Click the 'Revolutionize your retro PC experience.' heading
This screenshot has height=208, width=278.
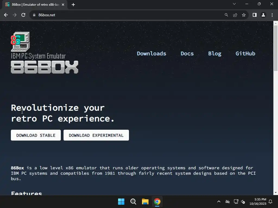coord(63,113)
